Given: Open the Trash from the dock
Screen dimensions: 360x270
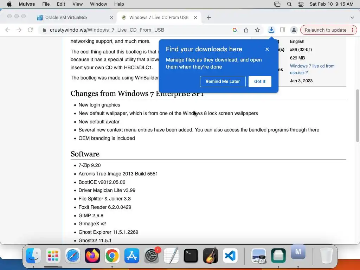Looking at the screenshot, I should pyautogui.click(x=326, y=256).
